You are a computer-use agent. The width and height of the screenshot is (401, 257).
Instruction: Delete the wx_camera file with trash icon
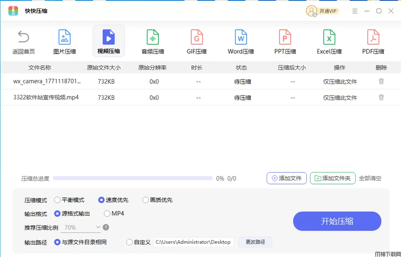click(381, 81)
